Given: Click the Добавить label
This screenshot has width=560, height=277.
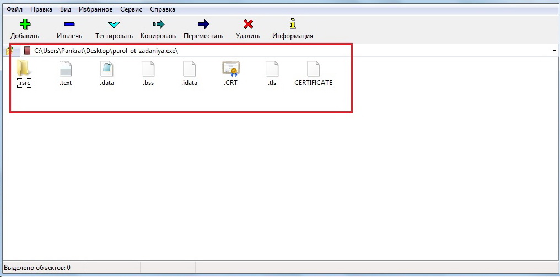Looking at the screenshot, I should pos(25,36).
